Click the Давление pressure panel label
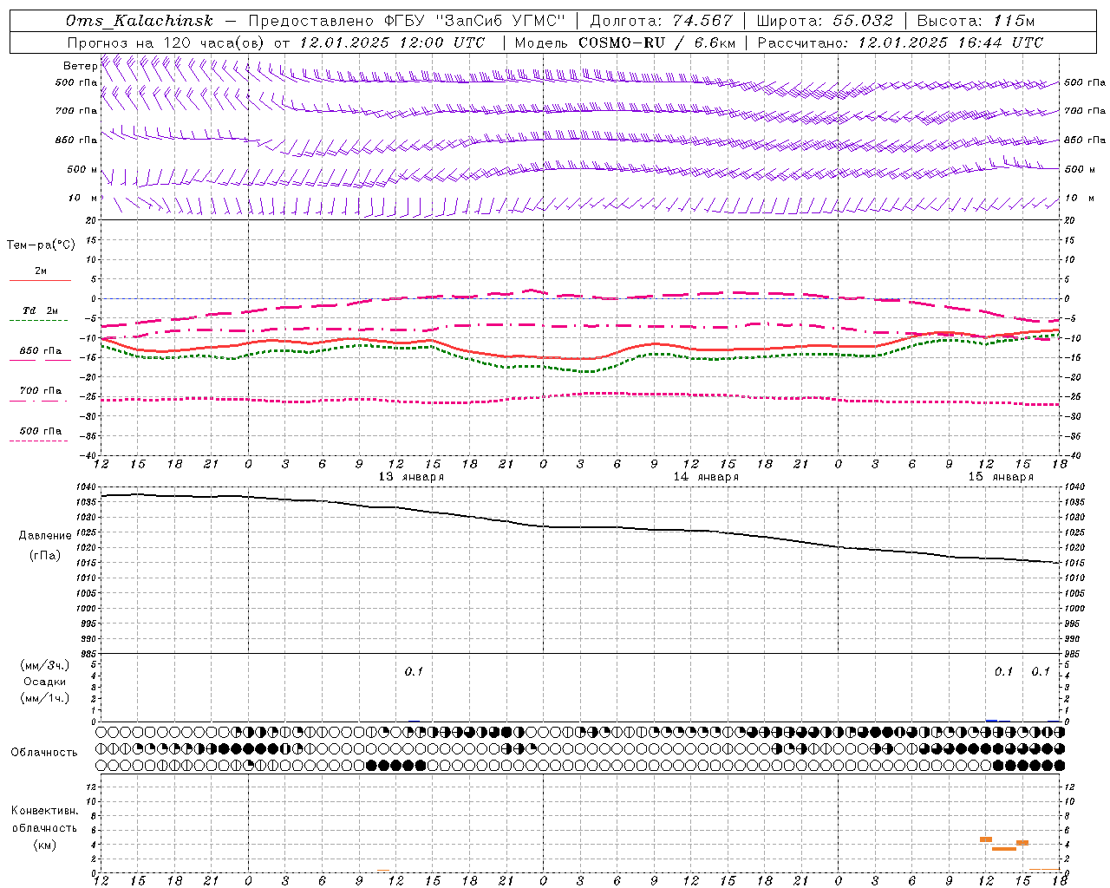 pyautogui.click(x=45, y=536)
